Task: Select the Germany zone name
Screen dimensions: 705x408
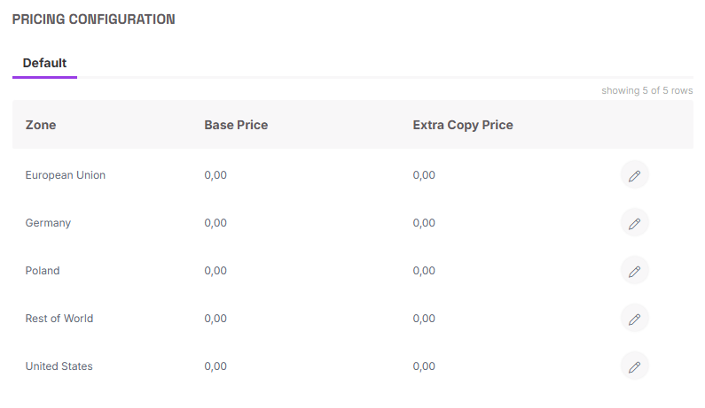Action: [x=48, y=223]
